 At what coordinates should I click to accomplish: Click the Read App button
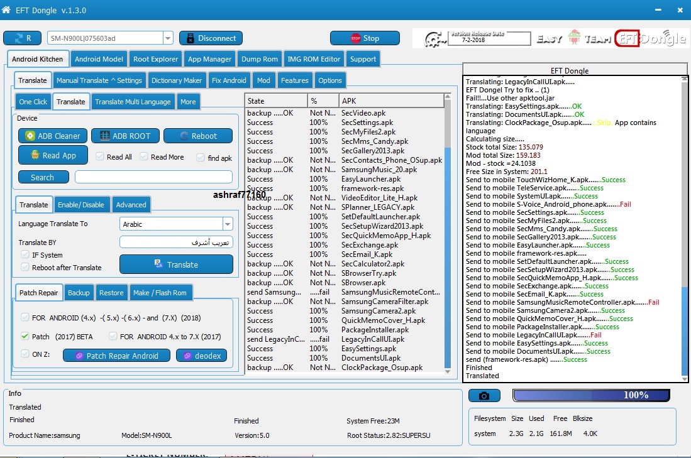(x=53, y=155)
